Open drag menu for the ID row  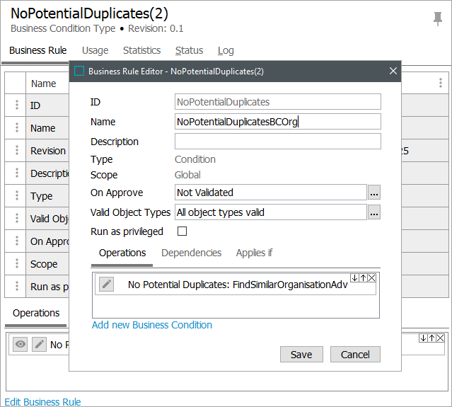tap(16, 105)
